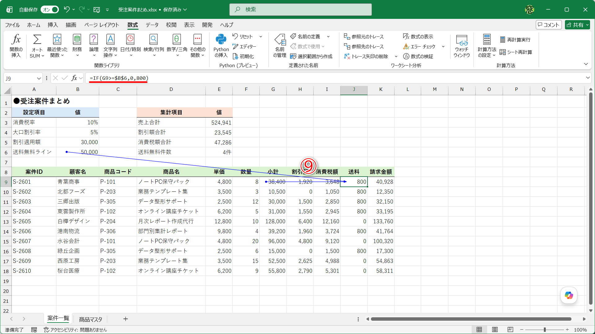Click Pythonの挿入 icon
The image size is (595, 334).
(x=221, y=40)
